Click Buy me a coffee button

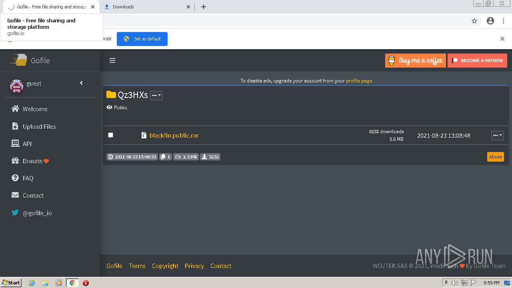point(415,61)
